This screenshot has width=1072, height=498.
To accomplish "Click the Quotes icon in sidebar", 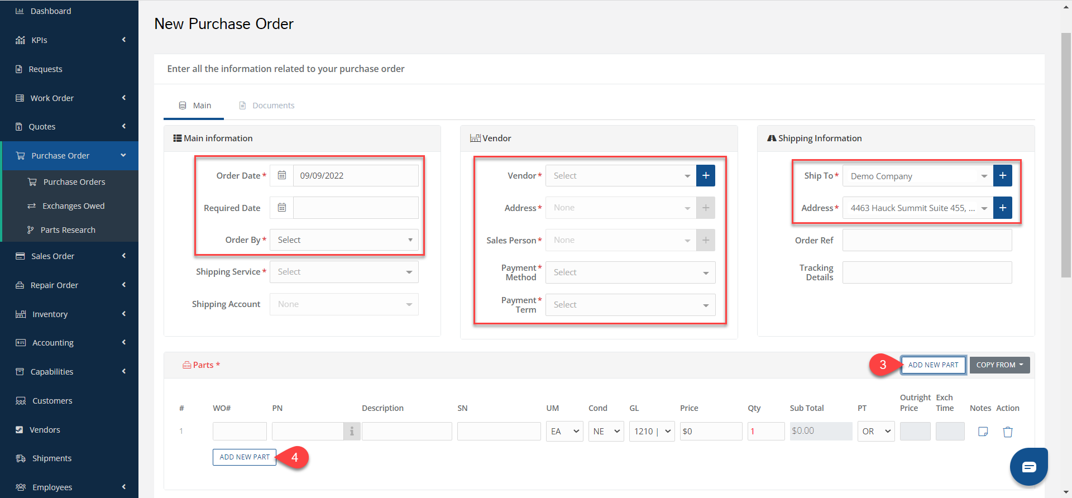I will pos(19,127).
